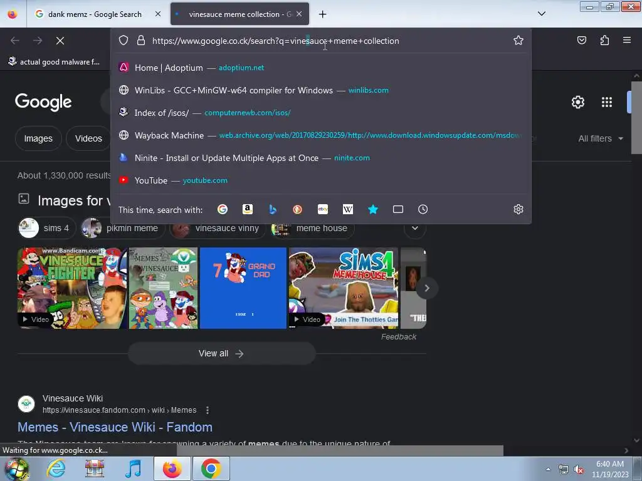The width and height of the screenshot is (642, 481).
Task: Go forward with the forward arrow
Action: [38, 41]
